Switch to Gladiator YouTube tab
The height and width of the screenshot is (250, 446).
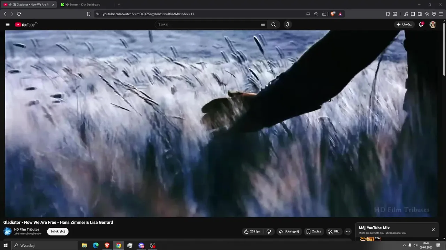pyautogui.click(x=28, y=5)
